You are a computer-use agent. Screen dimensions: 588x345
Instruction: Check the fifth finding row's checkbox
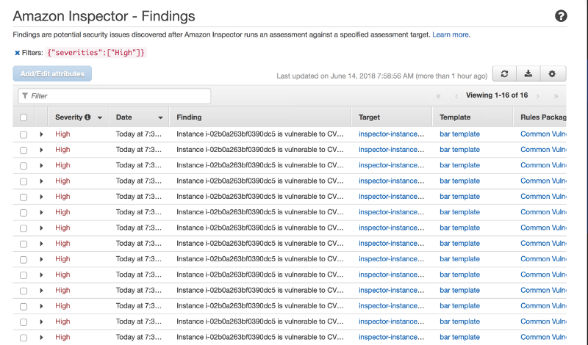coord(24,197)
